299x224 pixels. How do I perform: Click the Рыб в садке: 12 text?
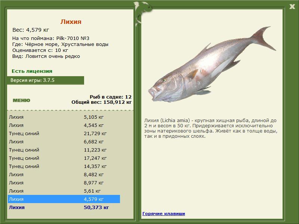tap(111, 97)
